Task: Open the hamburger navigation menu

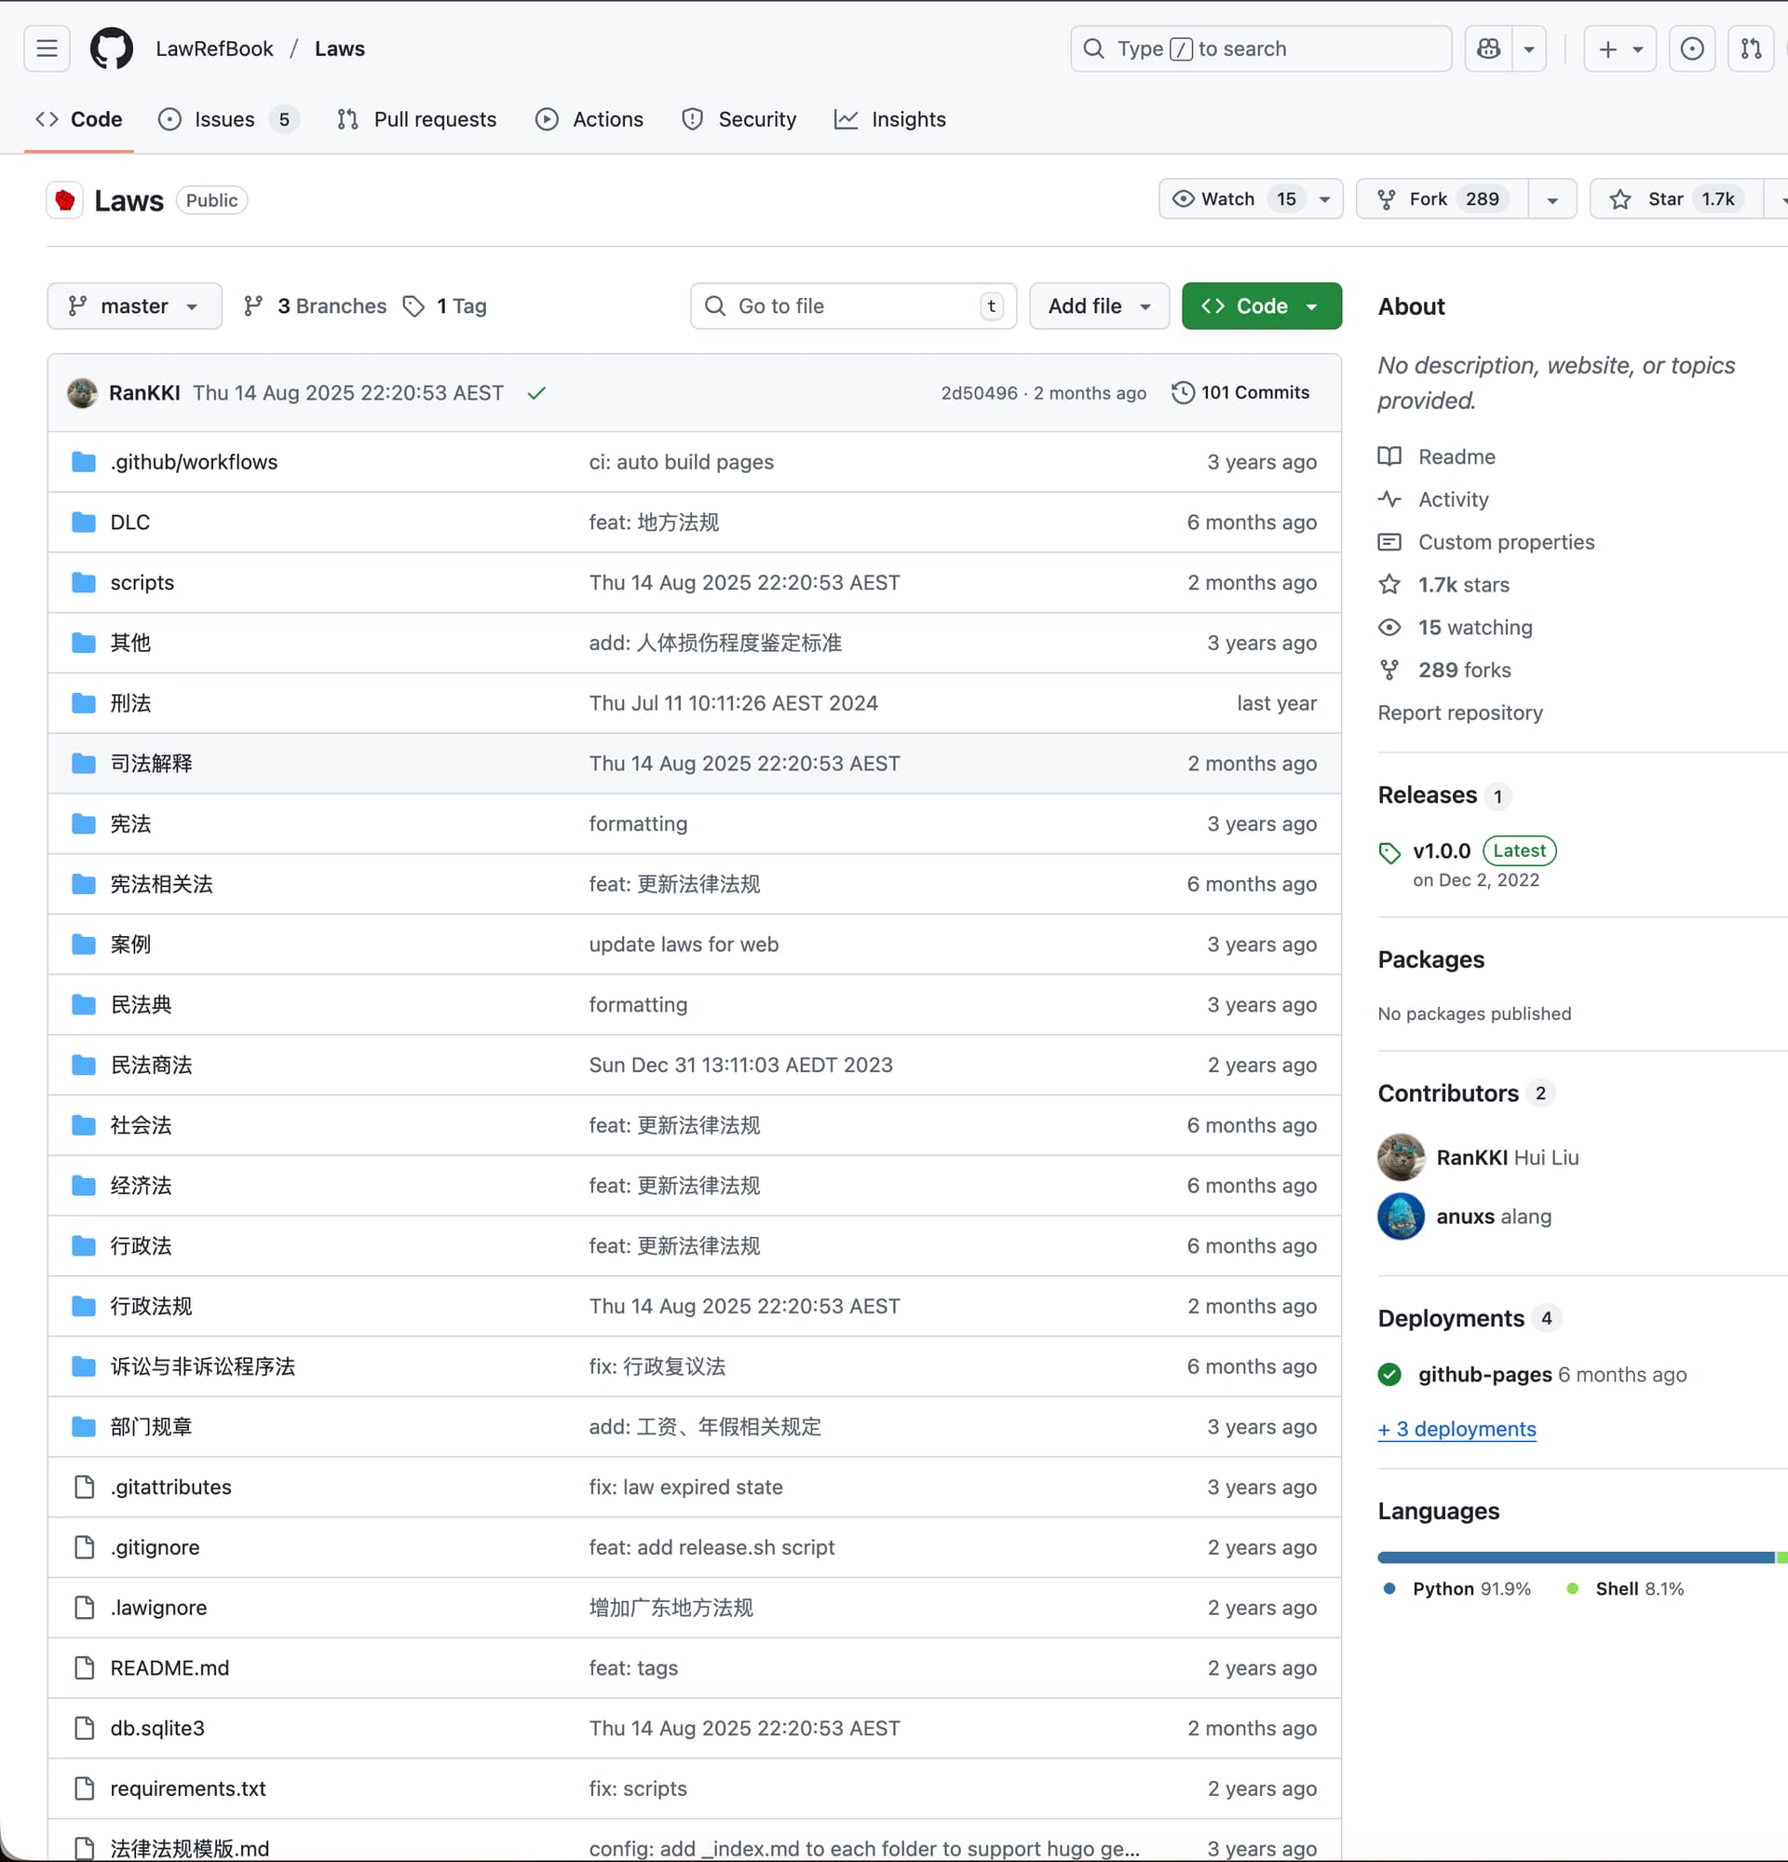Action: (47, 48)
